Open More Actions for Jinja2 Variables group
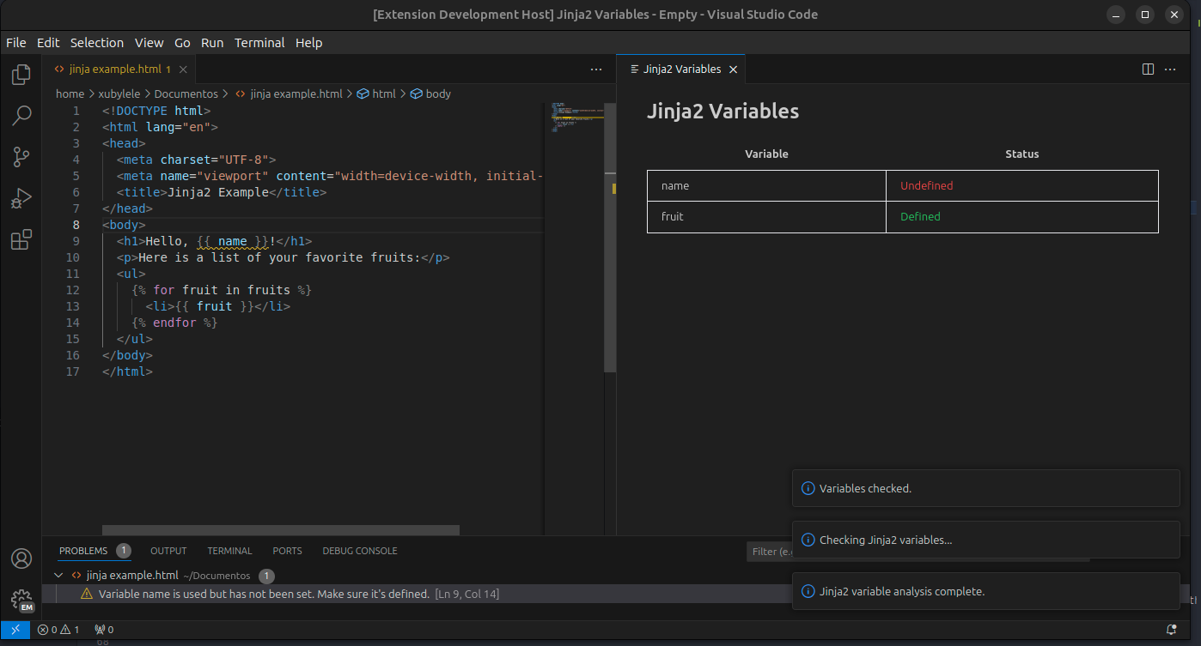This screenshot has width=1201, height=646. pyautogui.click(x=1170, y=69)
